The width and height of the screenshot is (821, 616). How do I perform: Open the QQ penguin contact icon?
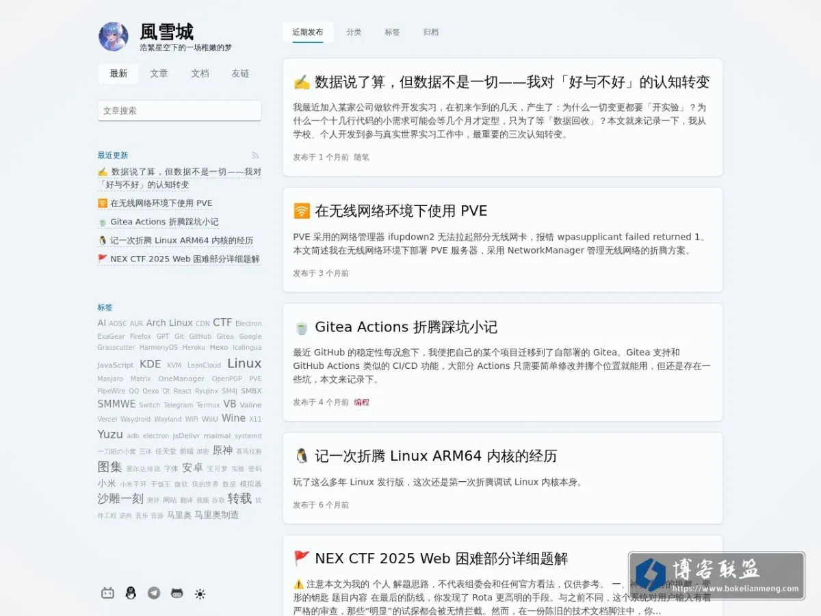pos(131,593)
